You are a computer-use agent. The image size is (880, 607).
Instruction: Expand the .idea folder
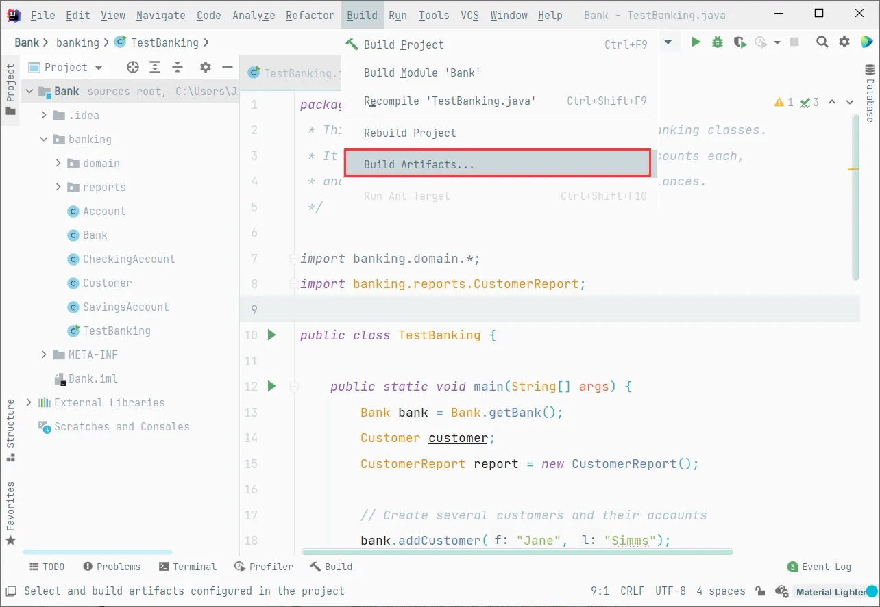(45, 115)
